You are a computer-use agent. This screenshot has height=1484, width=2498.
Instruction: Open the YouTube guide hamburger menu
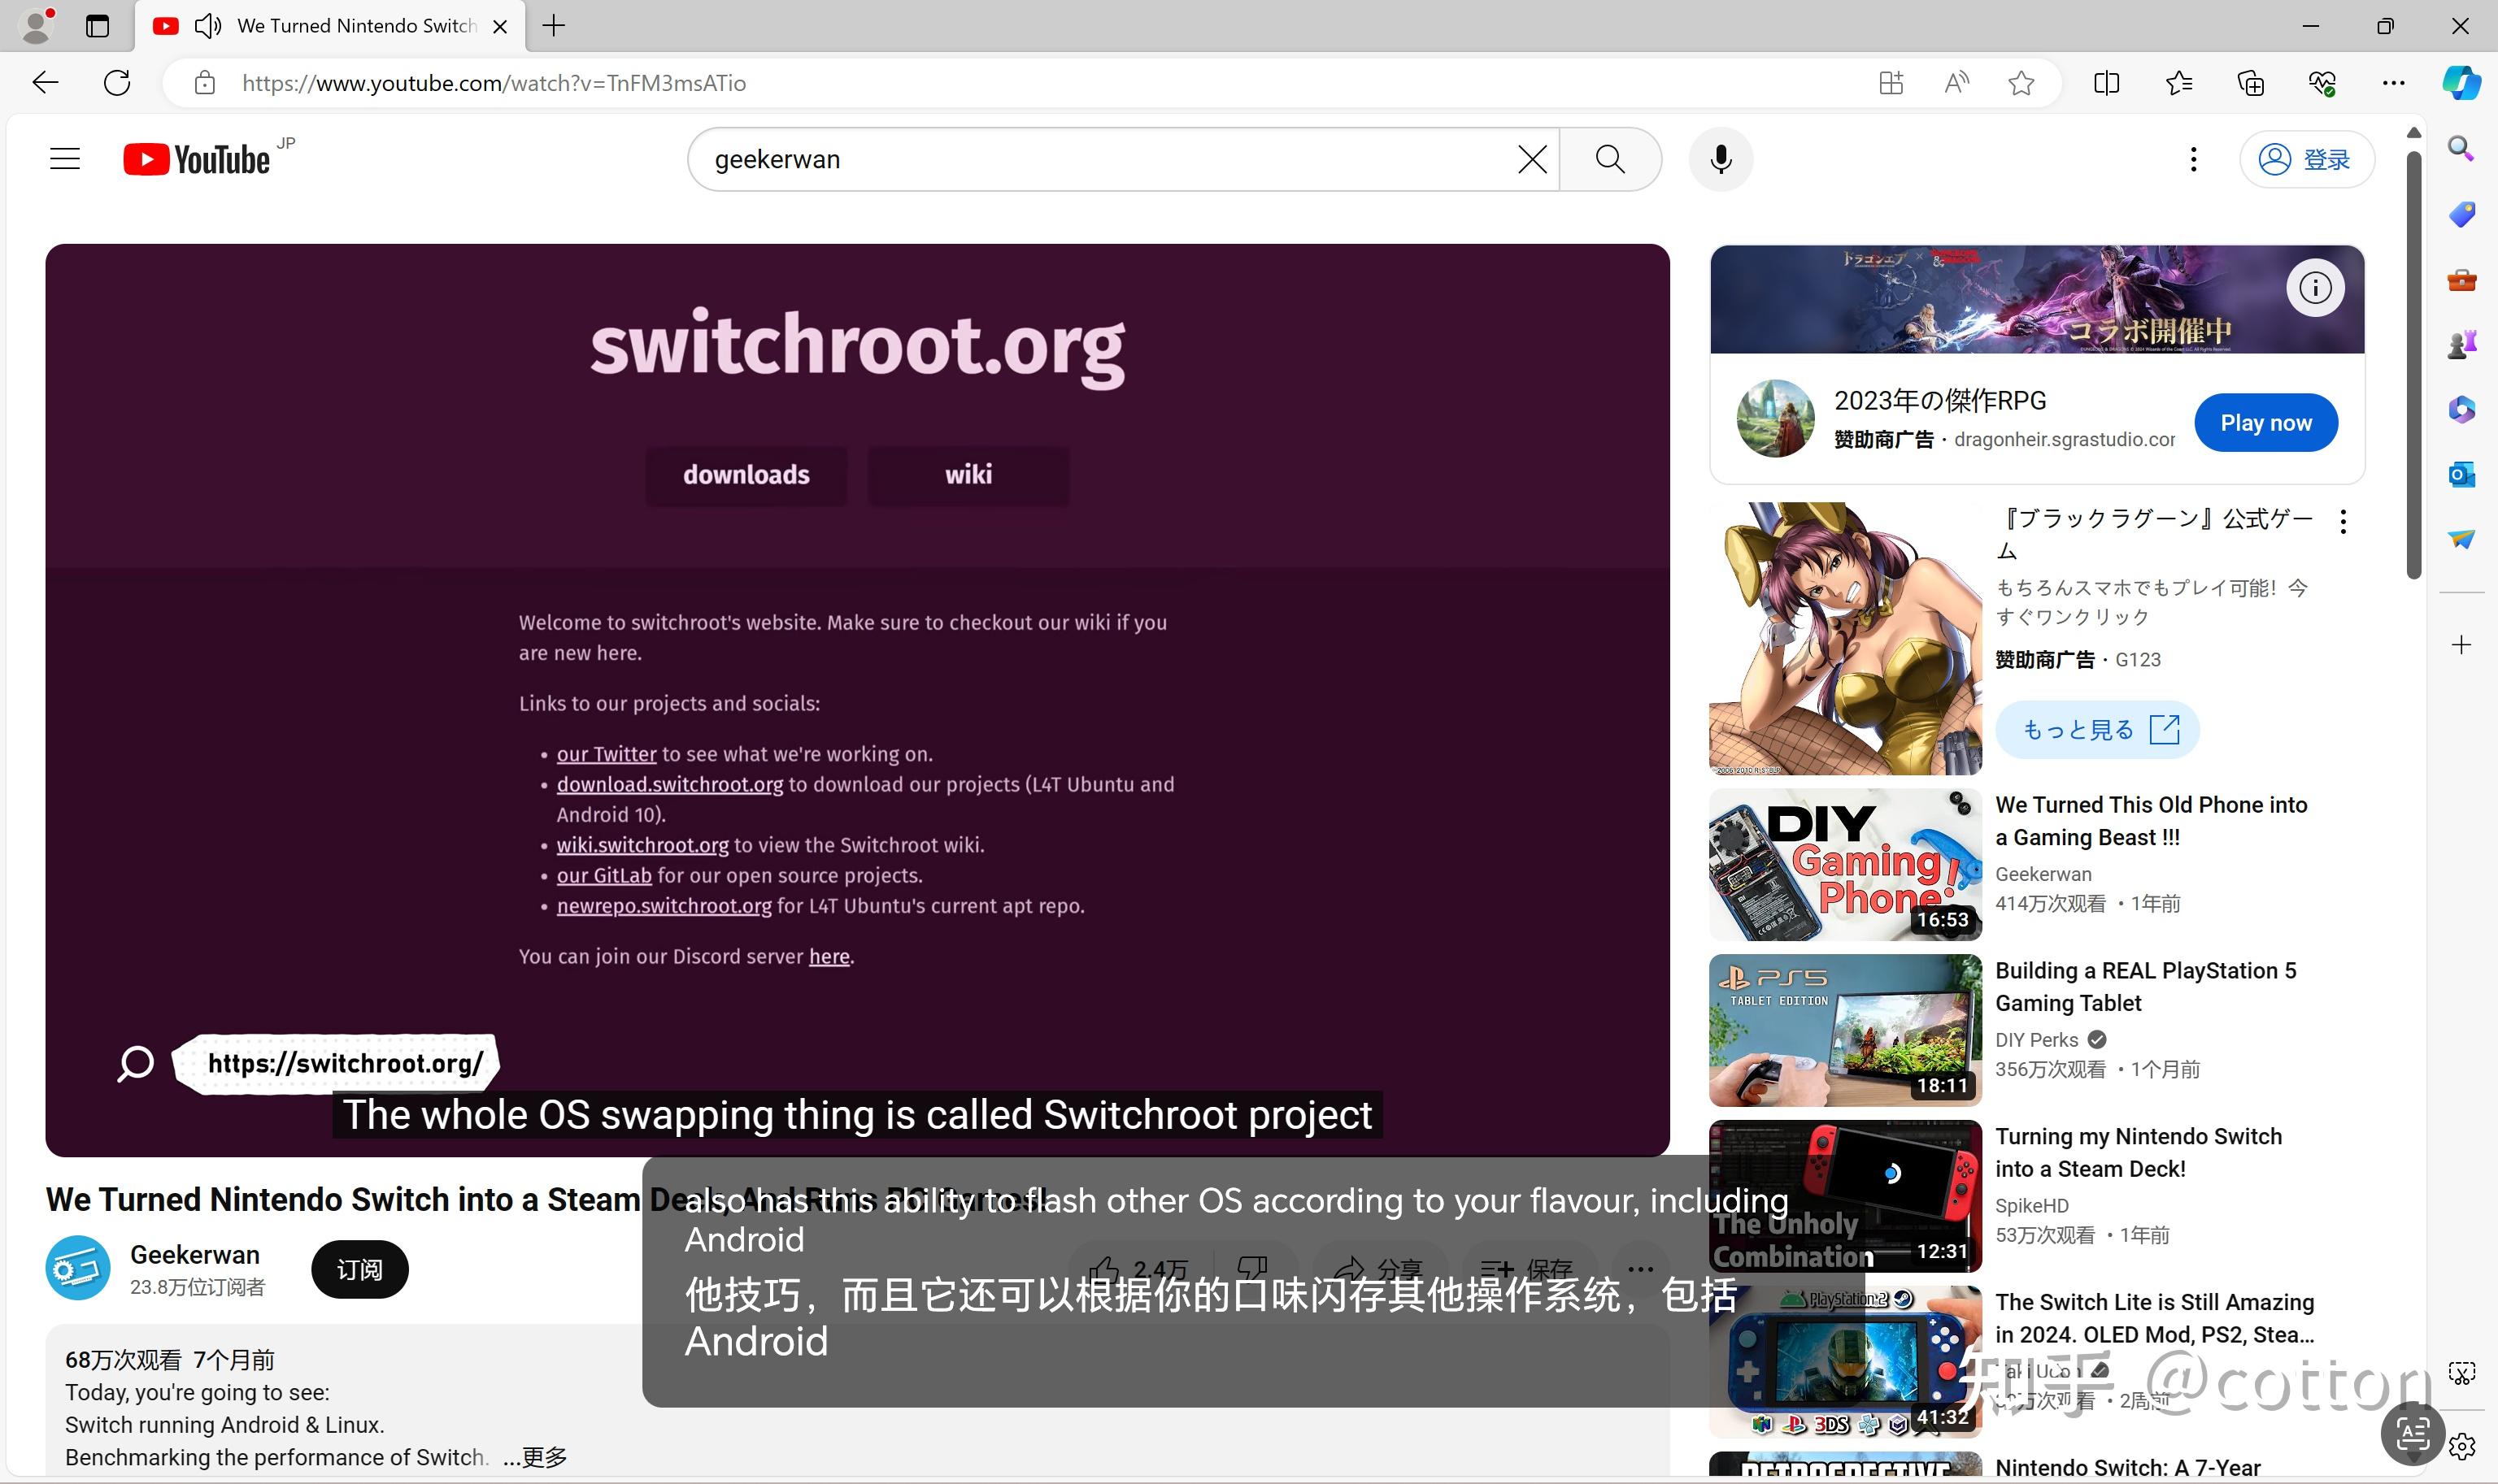(x=65, y=159)
